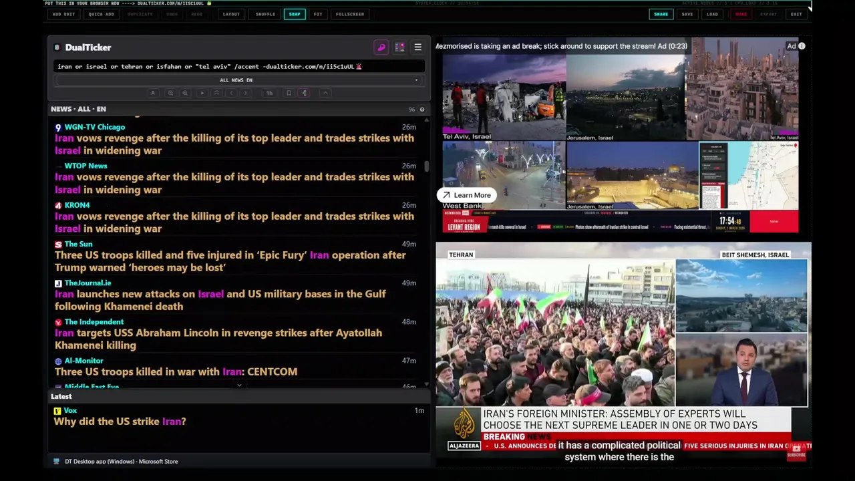Viewport: 855px width, 481px height.
Task: Click the pink key icon in DualTicker header
Action: 381,47
